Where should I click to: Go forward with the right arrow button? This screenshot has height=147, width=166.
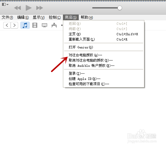click(x=14, y=25)
